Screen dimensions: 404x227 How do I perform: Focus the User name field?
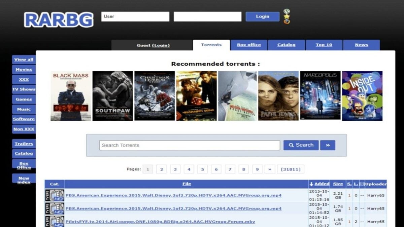[x=135, y=16]
